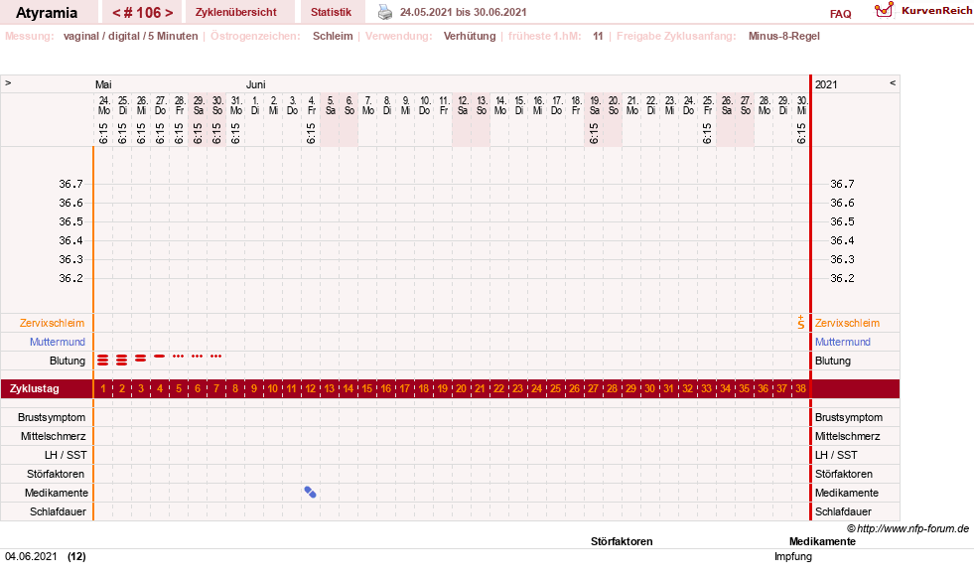Click the right Muttermund label
This screenshot has height=580, width=974.
[843, 342]
